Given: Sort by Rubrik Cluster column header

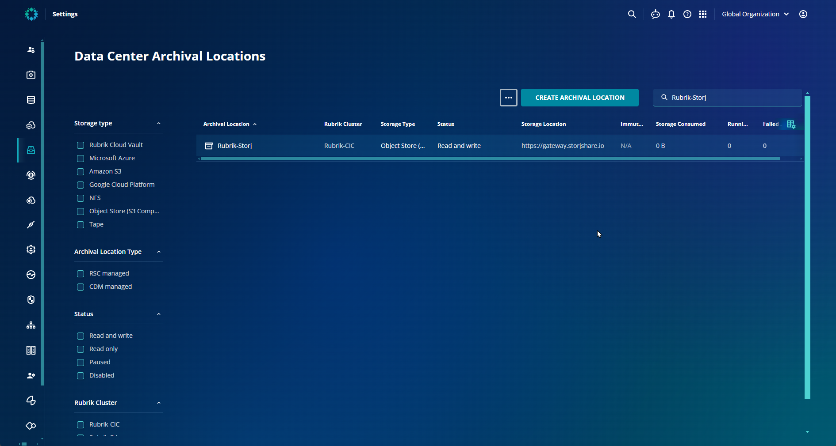Looking at the screenshot, I should 343,124.
